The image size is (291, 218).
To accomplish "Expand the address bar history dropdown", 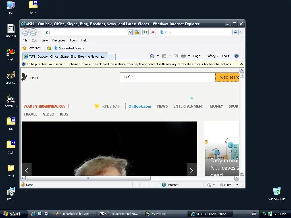I will point(130,32).
